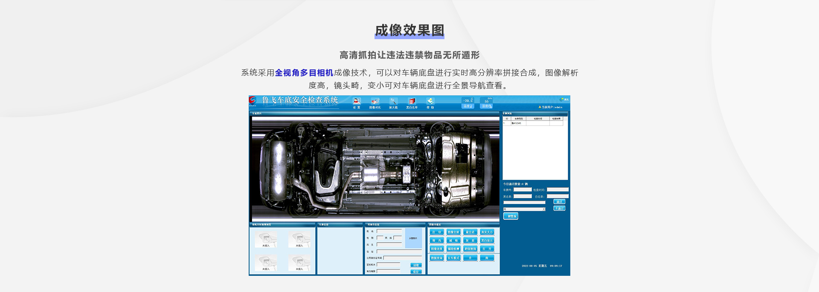This screenshot has height=292, width=819.
Task: Select the first camera preview thumbnail 未接入
Action: click(x=266, y=240)
